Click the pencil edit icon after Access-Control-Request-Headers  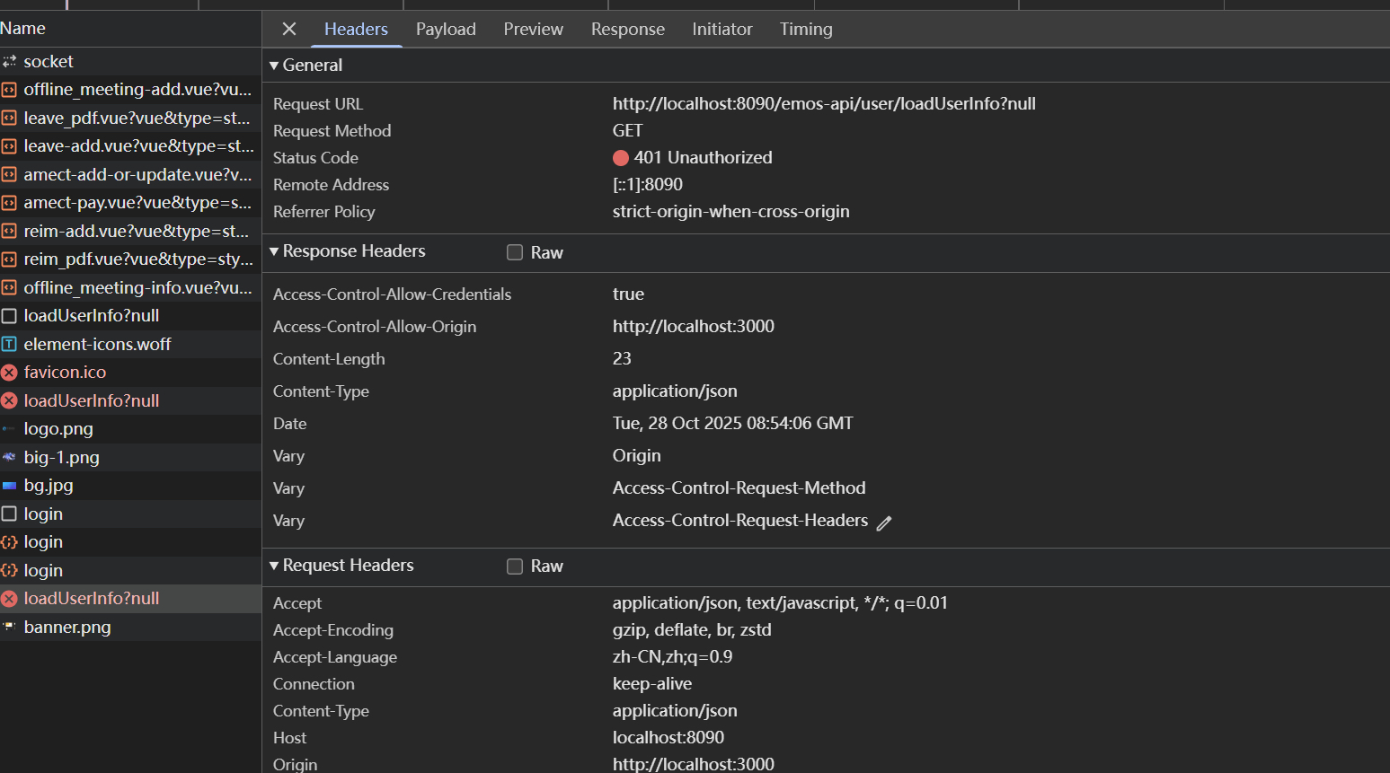(884, 523)
